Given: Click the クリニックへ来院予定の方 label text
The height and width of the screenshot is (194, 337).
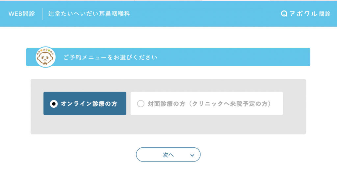Looking at the screenshot, I should tap(229, 104).
